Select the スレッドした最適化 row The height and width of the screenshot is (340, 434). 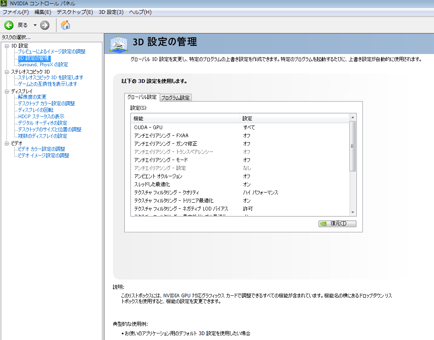tap(240, 184)
